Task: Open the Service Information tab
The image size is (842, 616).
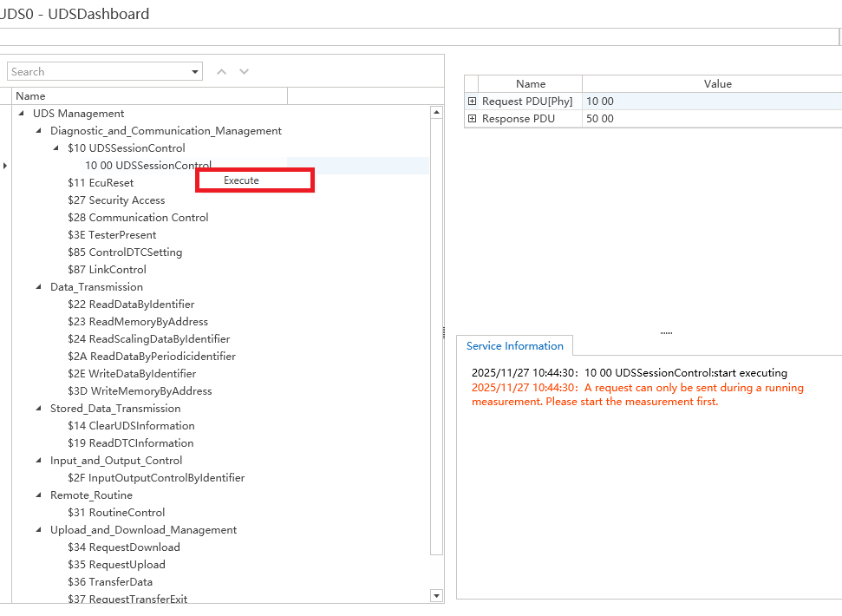Action: (514, 346)
